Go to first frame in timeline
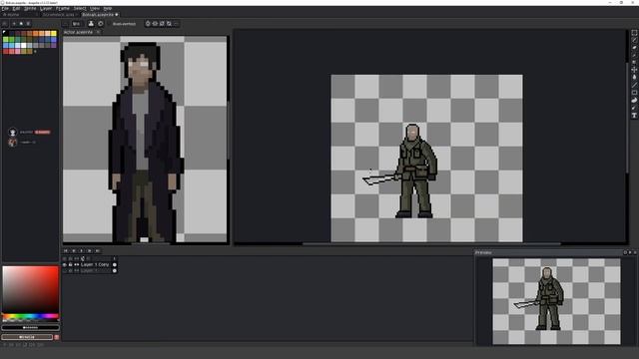 click(x=66, y=250)
